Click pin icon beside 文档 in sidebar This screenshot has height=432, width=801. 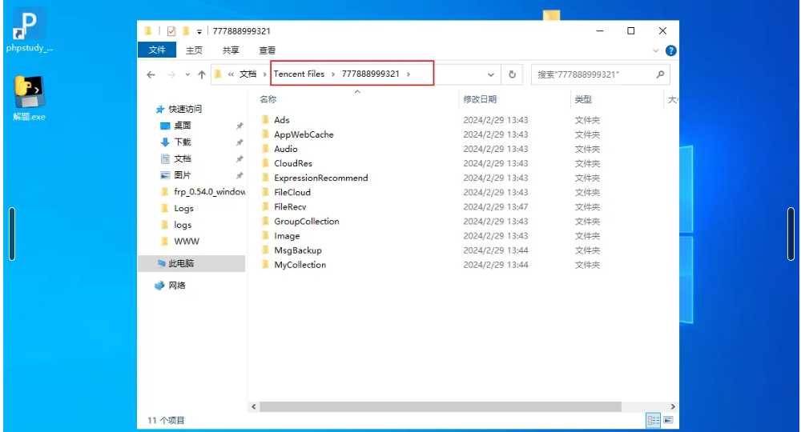tap(239, 158)
